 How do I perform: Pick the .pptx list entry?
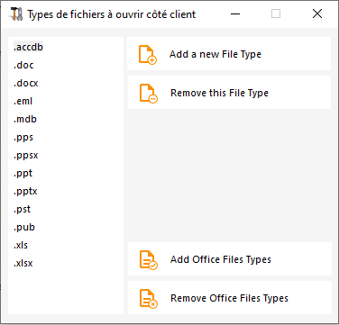[25, 191]
